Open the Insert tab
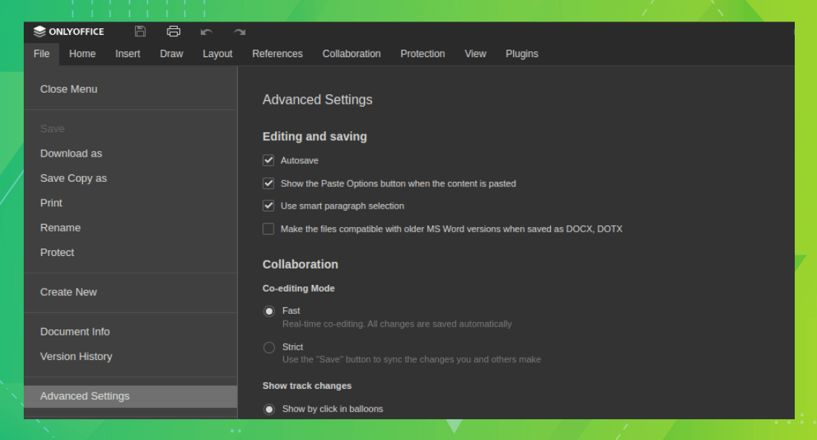 [x=128, y=53]
